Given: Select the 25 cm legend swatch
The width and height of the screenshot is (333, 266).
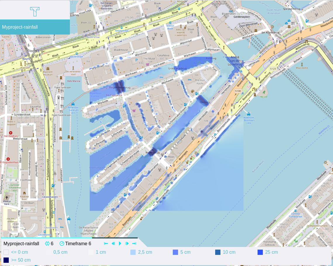Looking at the screenshot, I should (x=260, y=252).
